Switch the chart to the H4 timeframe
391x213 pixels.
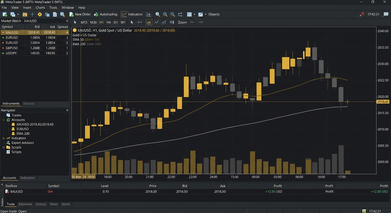tap(109, 22)
